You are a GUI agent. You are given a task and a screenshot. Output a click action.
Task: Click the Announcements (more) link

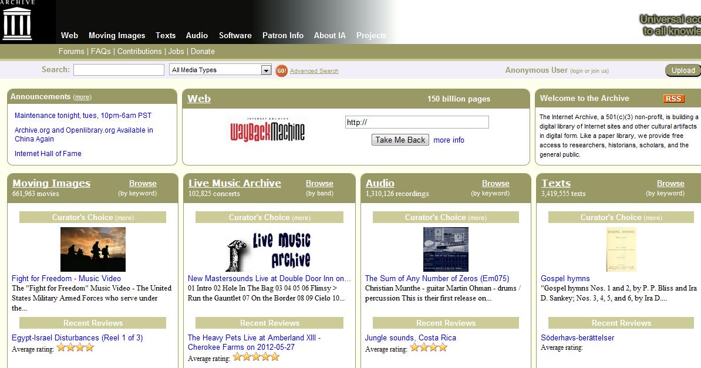[82, 97]
